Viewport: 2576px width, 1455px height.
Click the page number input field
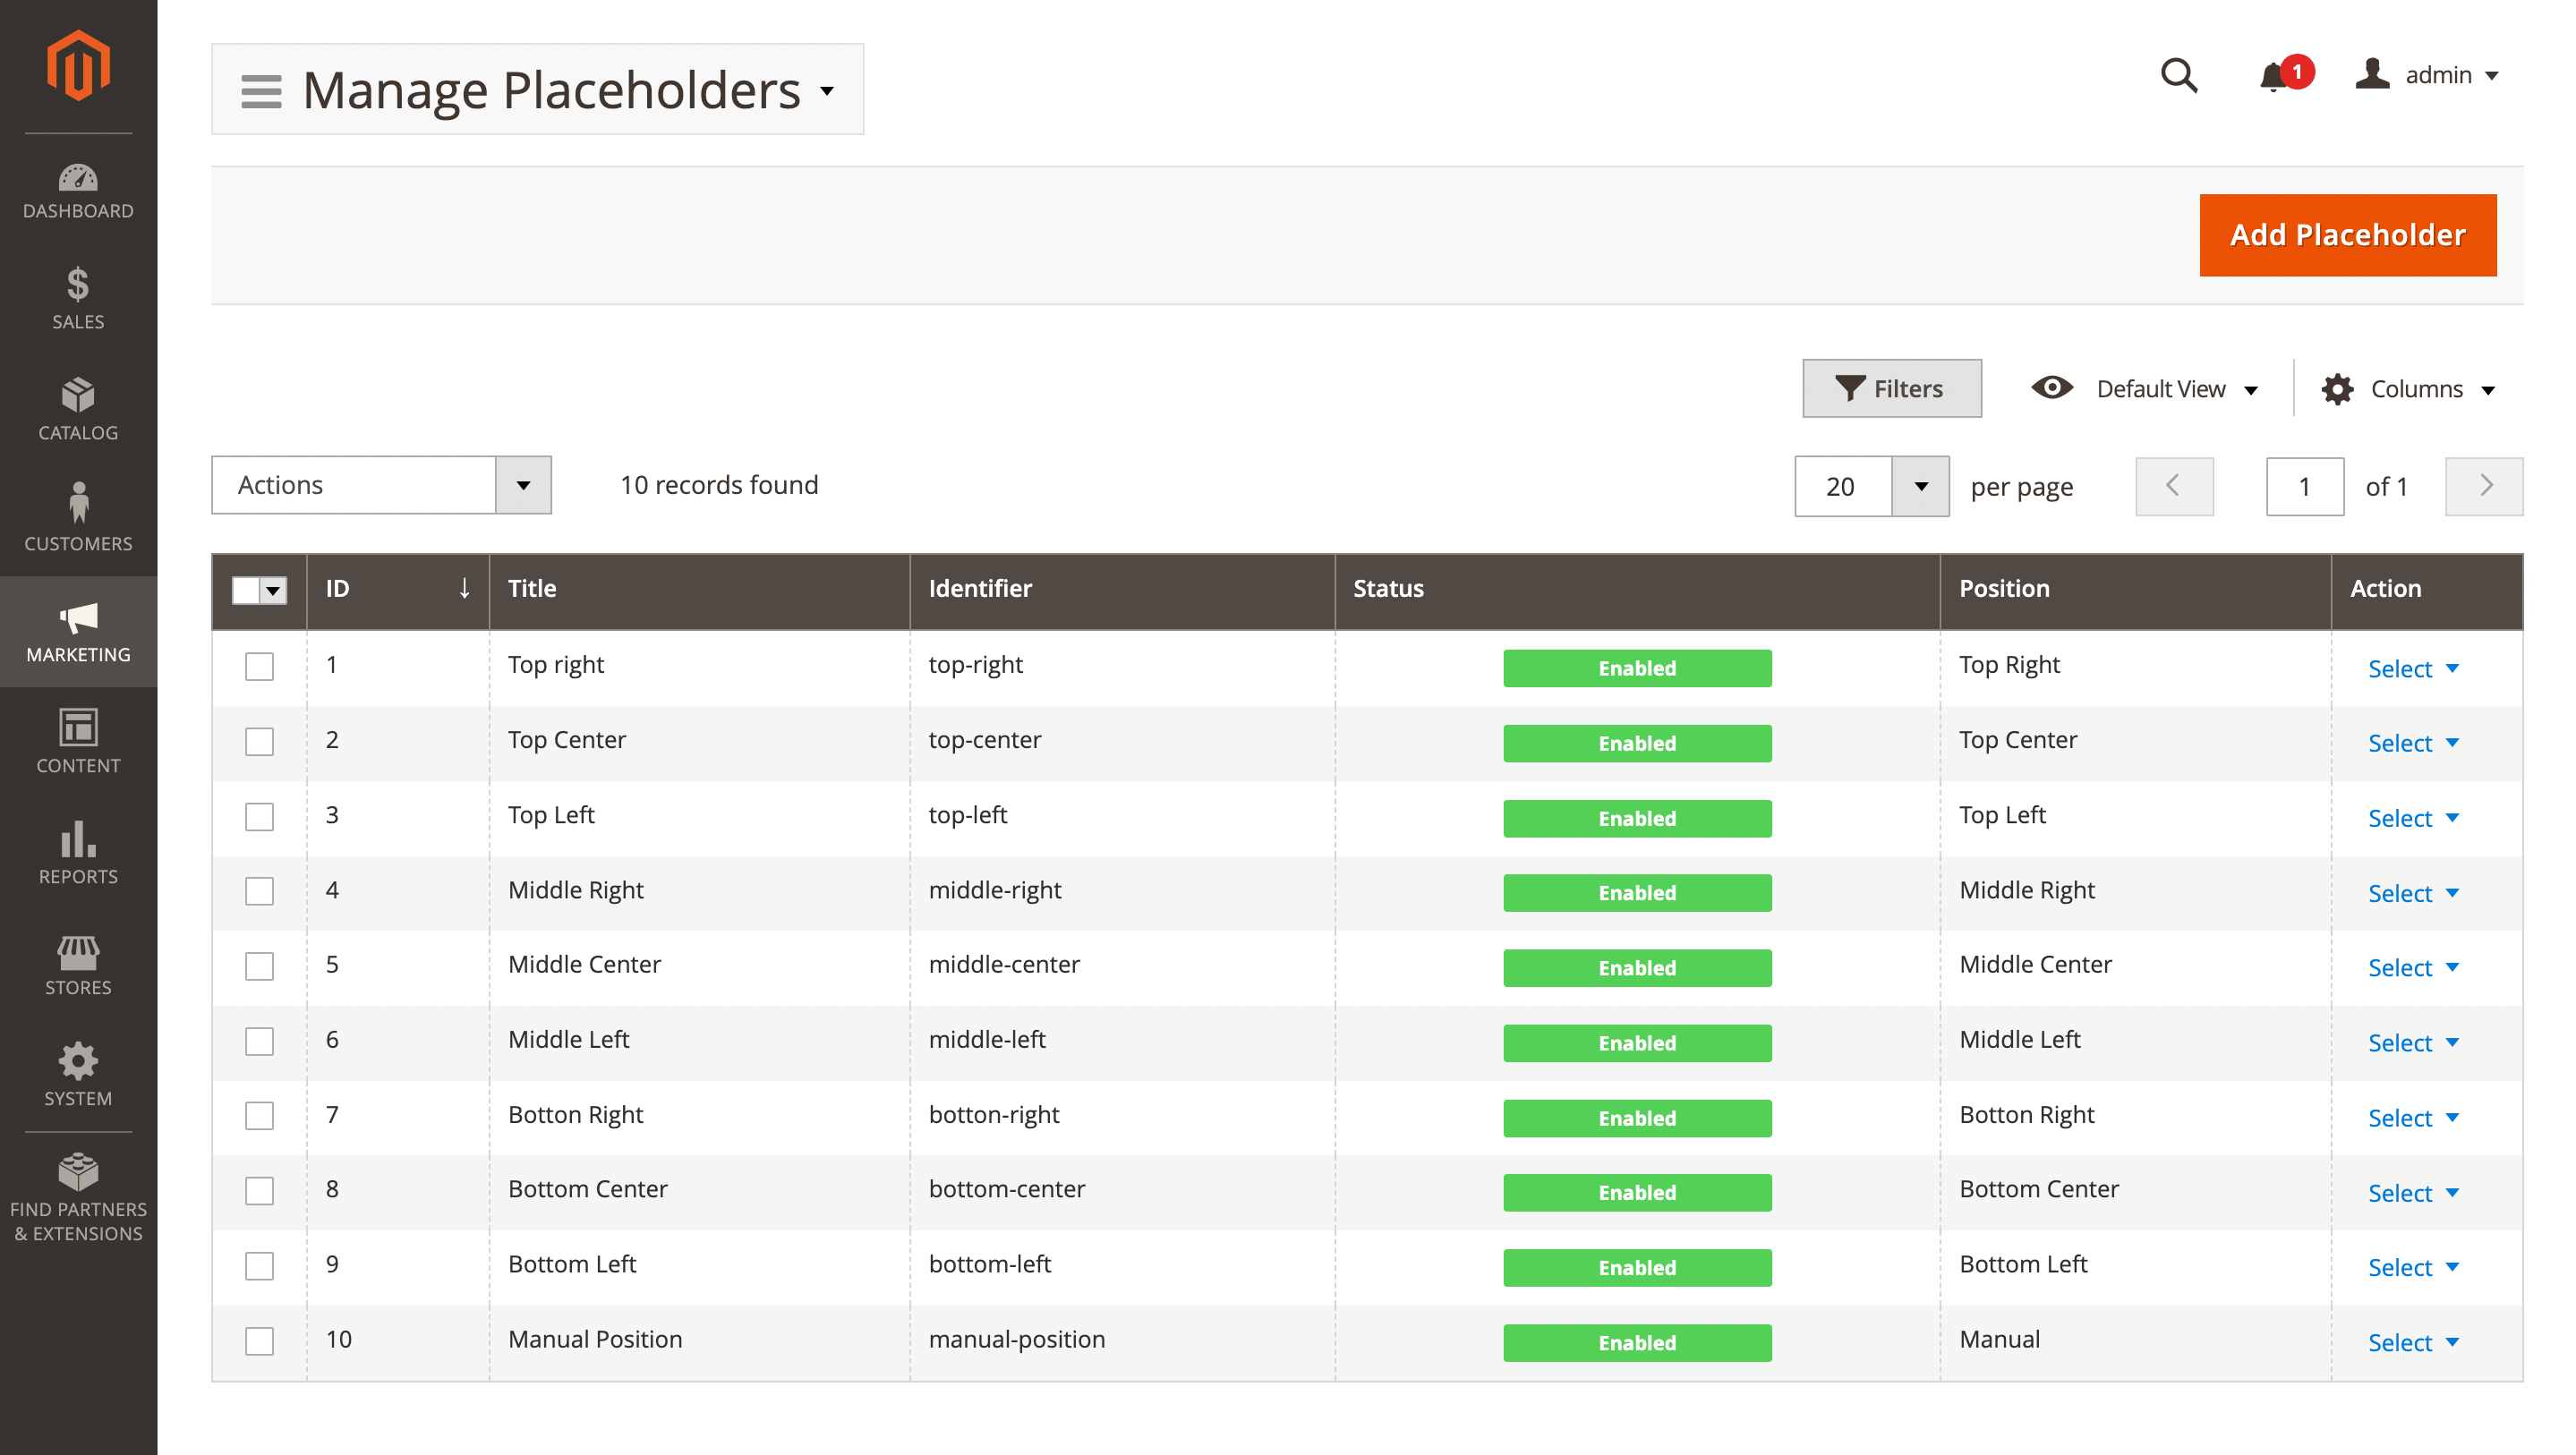2305,486
